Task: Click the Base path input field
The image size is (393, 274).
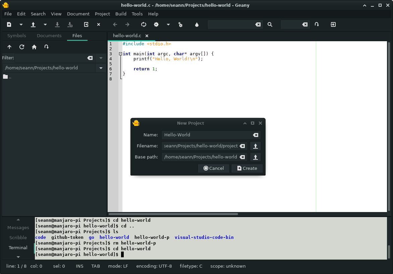Action: coord(201,157)
